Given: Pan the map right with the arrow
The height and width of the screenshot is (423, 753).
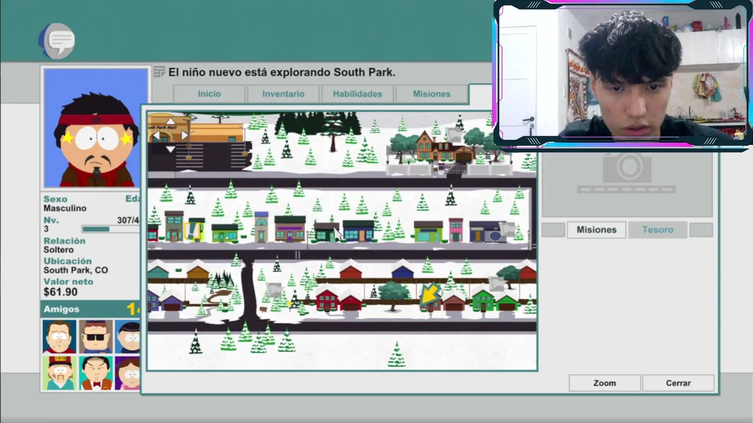Looking at the screenshot, I should pos(184,136).
